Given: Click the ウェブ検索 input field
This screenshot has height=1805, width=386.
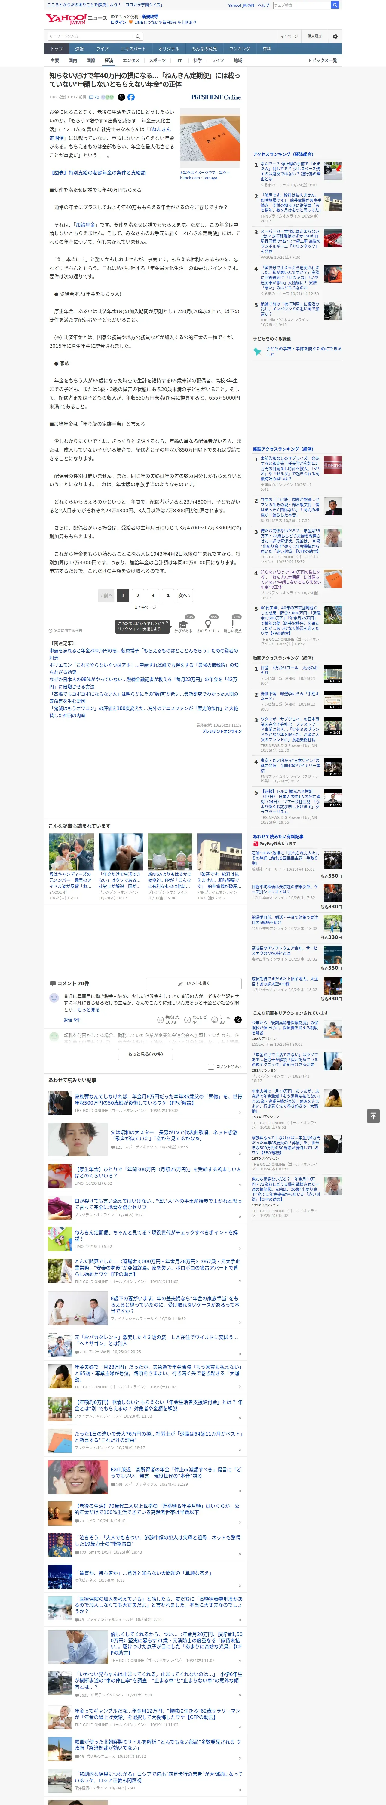Looking at the screenshot, I should (x=301, y=5).
